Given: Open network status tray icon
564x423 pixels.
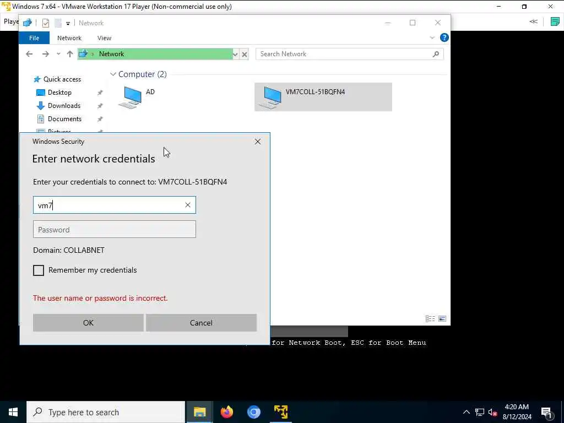Looking at the screenshot, I should pyautogui.click(x=480, y=412).
